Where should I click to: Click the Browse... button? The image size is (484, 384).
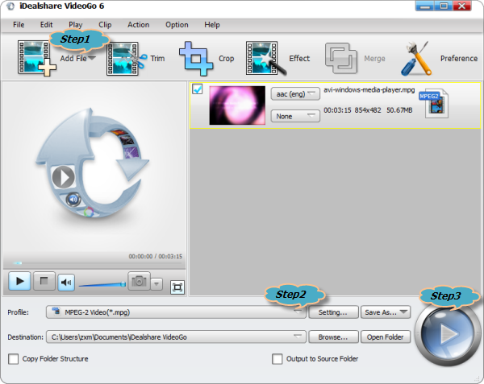[333, 337]
